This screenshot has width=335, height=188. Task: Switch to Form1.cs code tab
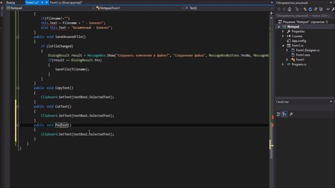(x=32, y=3)
